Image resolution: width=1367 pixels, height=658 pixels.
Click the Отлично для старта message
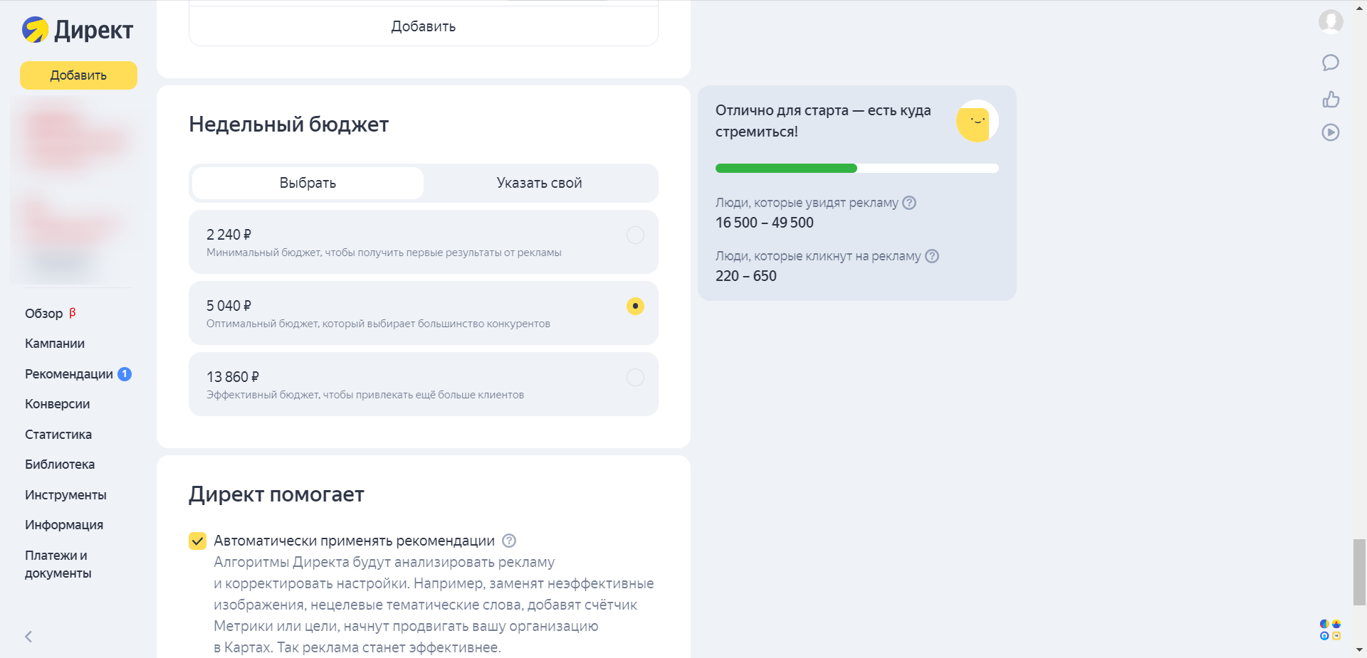[x=823, y=121]
